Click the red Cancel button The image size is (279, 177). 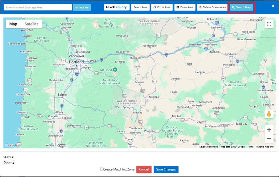(144, 169)
